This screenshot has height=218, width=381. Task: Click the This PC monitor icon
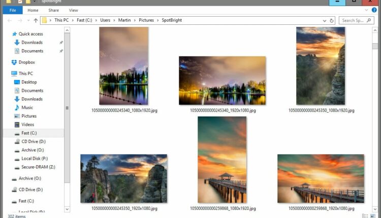pyautogui.click(x=14, y=73)
